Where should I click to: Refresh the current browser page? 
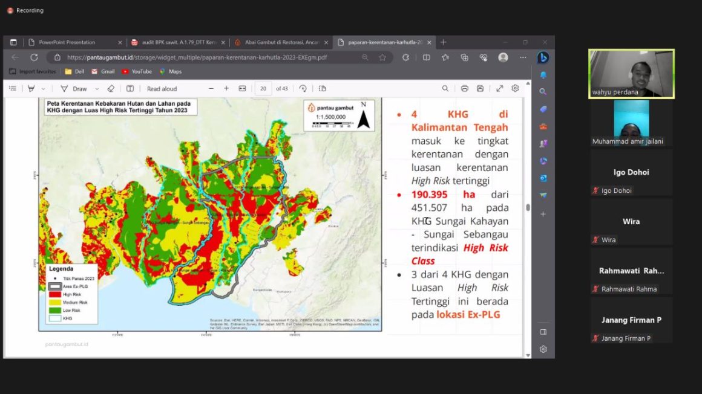click(x=34, y=57)
